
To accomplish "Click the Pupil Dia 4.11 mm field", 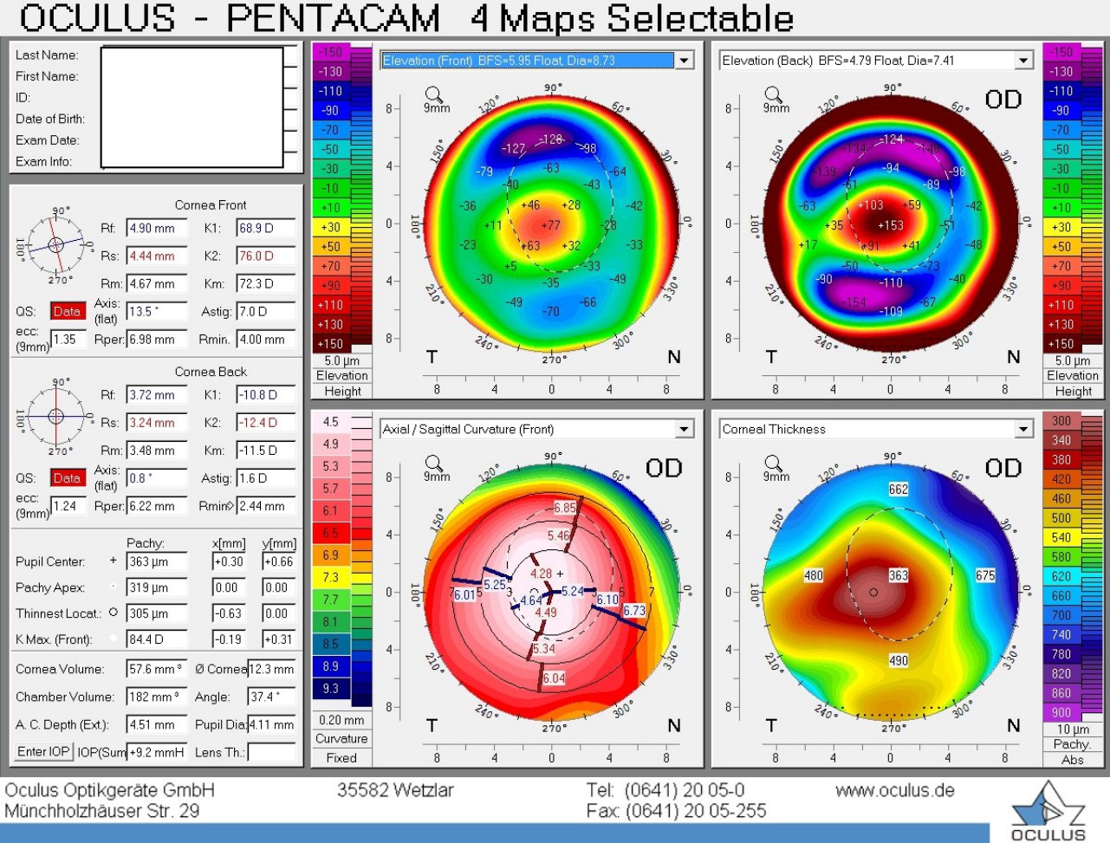I will 271,724.
